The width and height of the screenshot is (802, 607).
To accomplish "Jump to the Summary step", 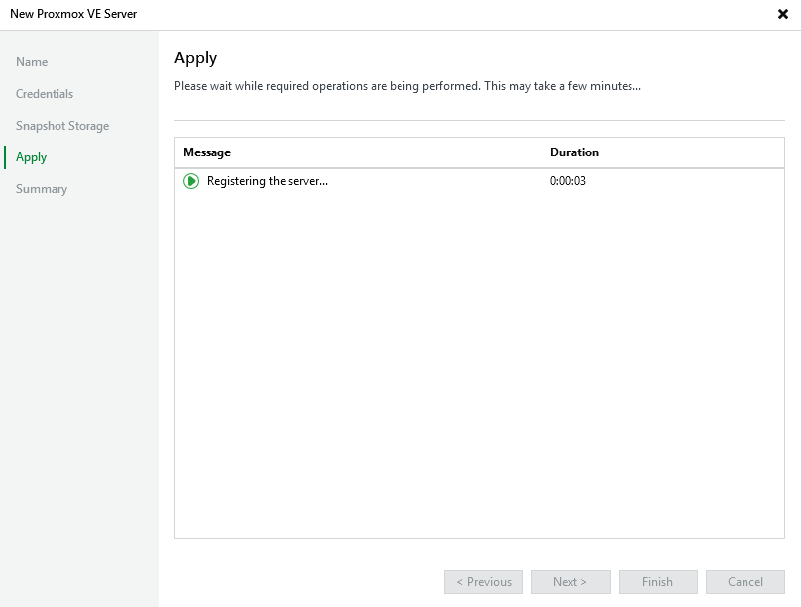I will click(x=42, y=189).
